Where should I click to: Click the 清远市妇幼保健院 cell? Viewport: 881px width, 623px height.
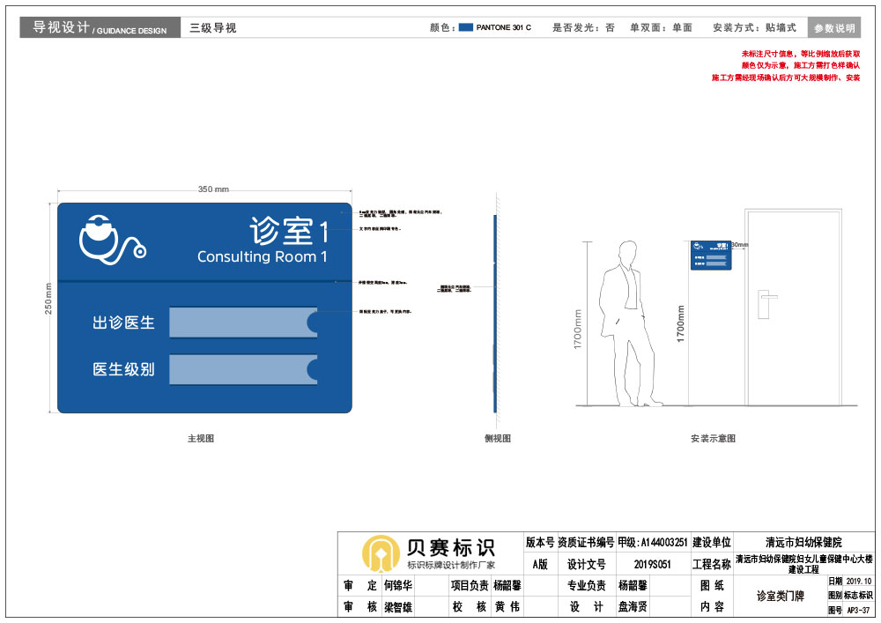pos(803,542)
